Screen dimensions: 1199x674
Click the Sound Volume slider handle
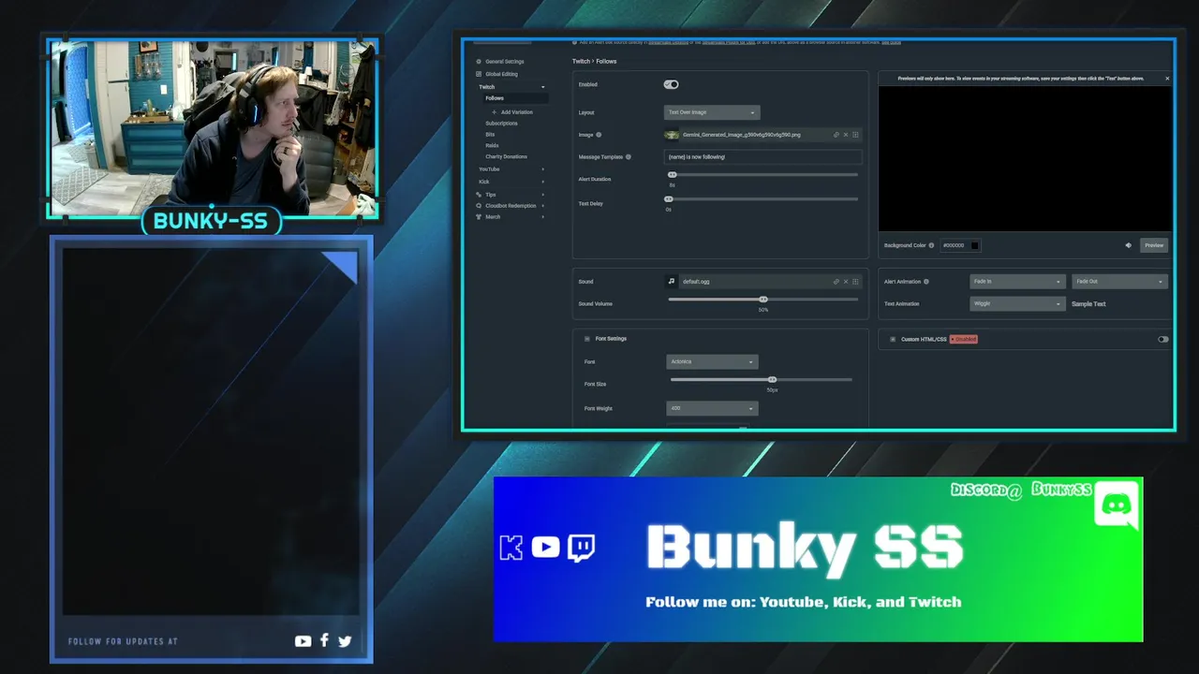pyautogui.click(x=763, y=299)
